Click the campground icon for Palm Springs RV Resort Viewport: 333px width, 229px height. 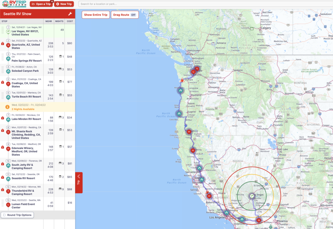pyautogui.click(x=8, y=59)
